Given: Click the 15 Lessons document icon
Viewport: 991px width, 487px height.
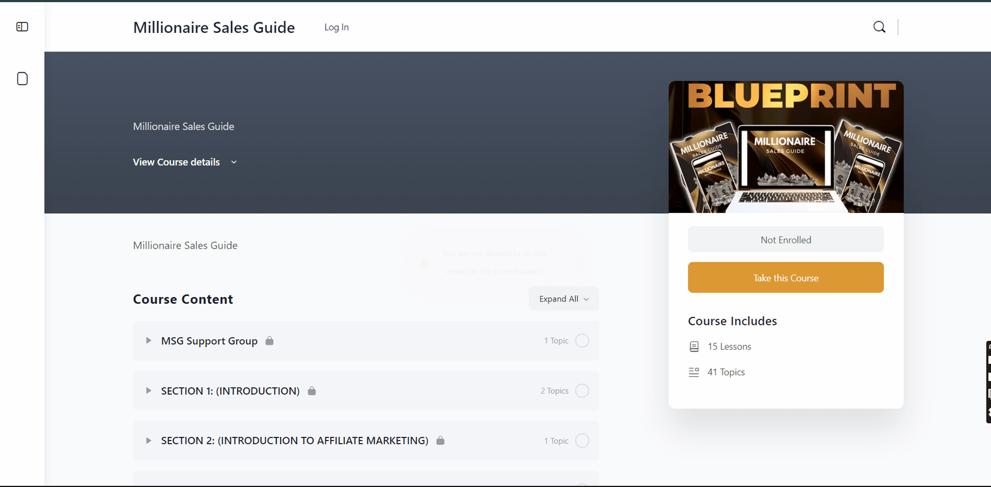Looking at the screenshot, I should coord(694,347).
